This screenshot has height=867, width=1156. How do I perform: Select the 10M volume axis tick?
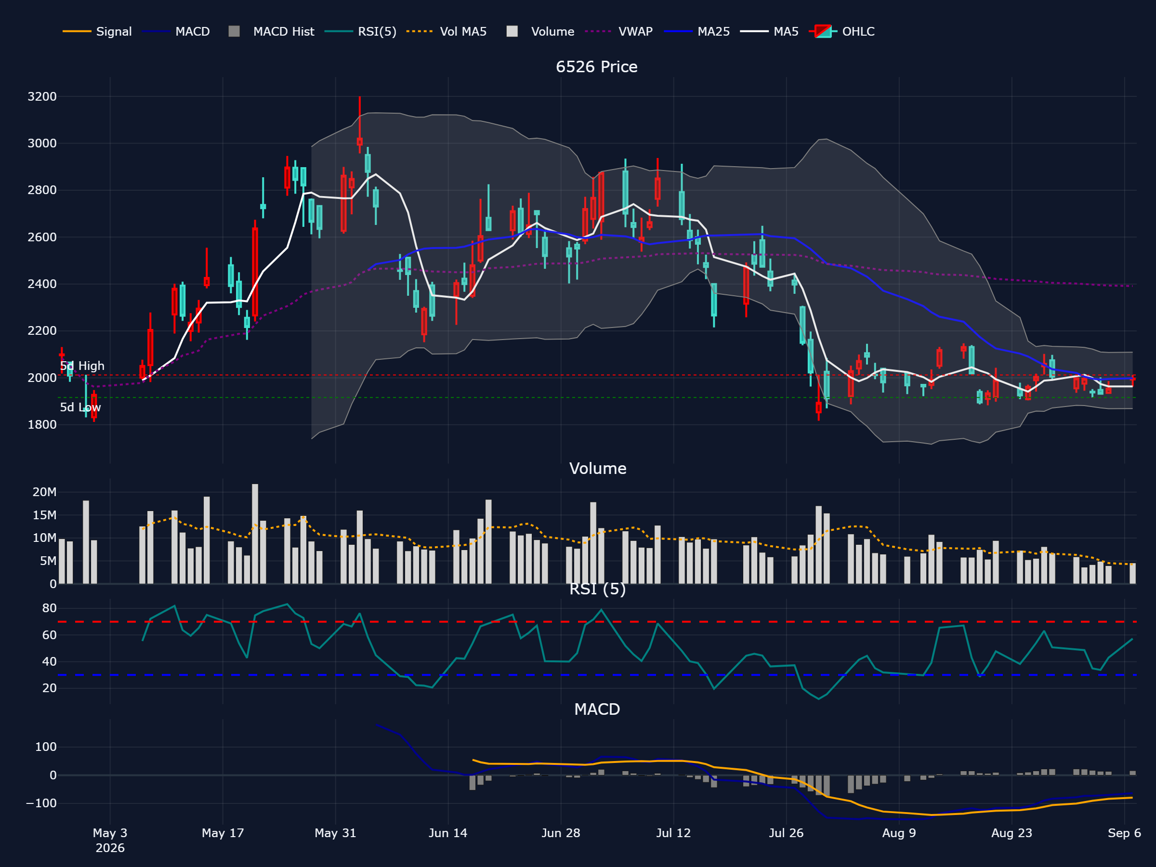[44, 538]
